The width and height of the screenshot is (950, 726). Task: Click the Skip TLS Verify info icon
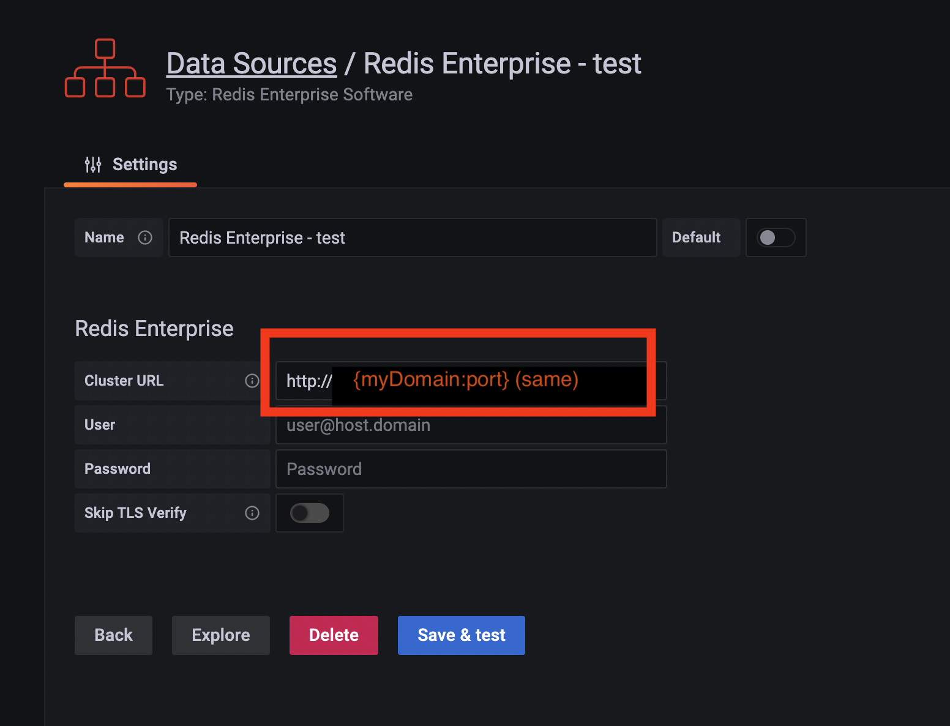(x=251, y=513)
